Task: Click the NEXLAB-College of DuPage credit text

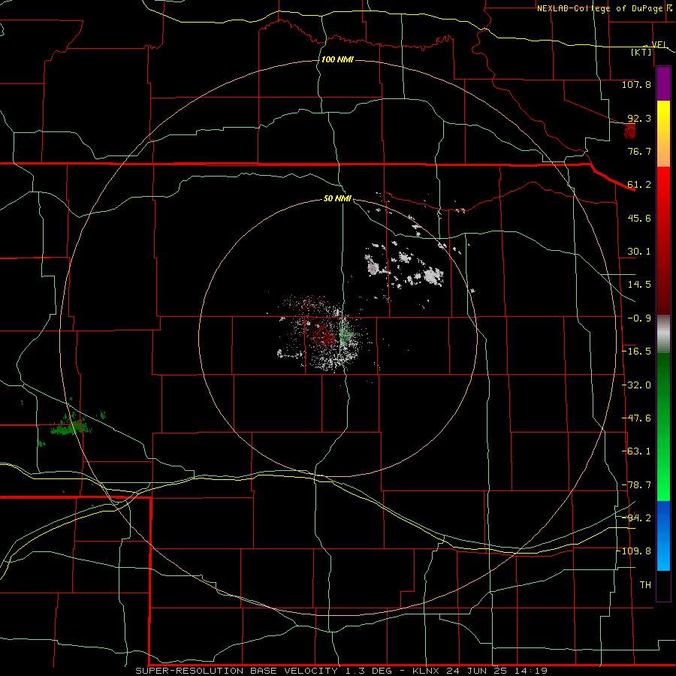Action: [600, 8]
